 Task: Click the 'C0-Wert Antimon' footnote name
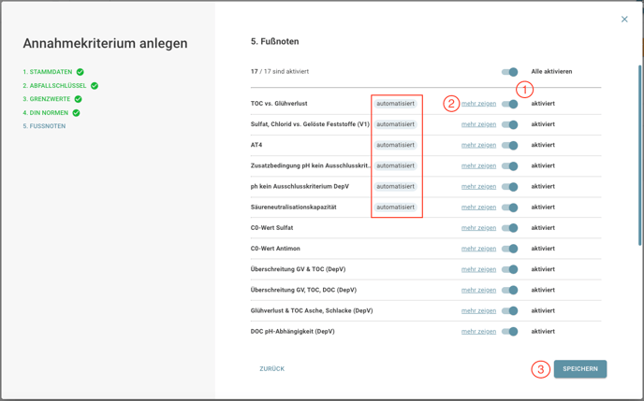click(x=275, y=249)
